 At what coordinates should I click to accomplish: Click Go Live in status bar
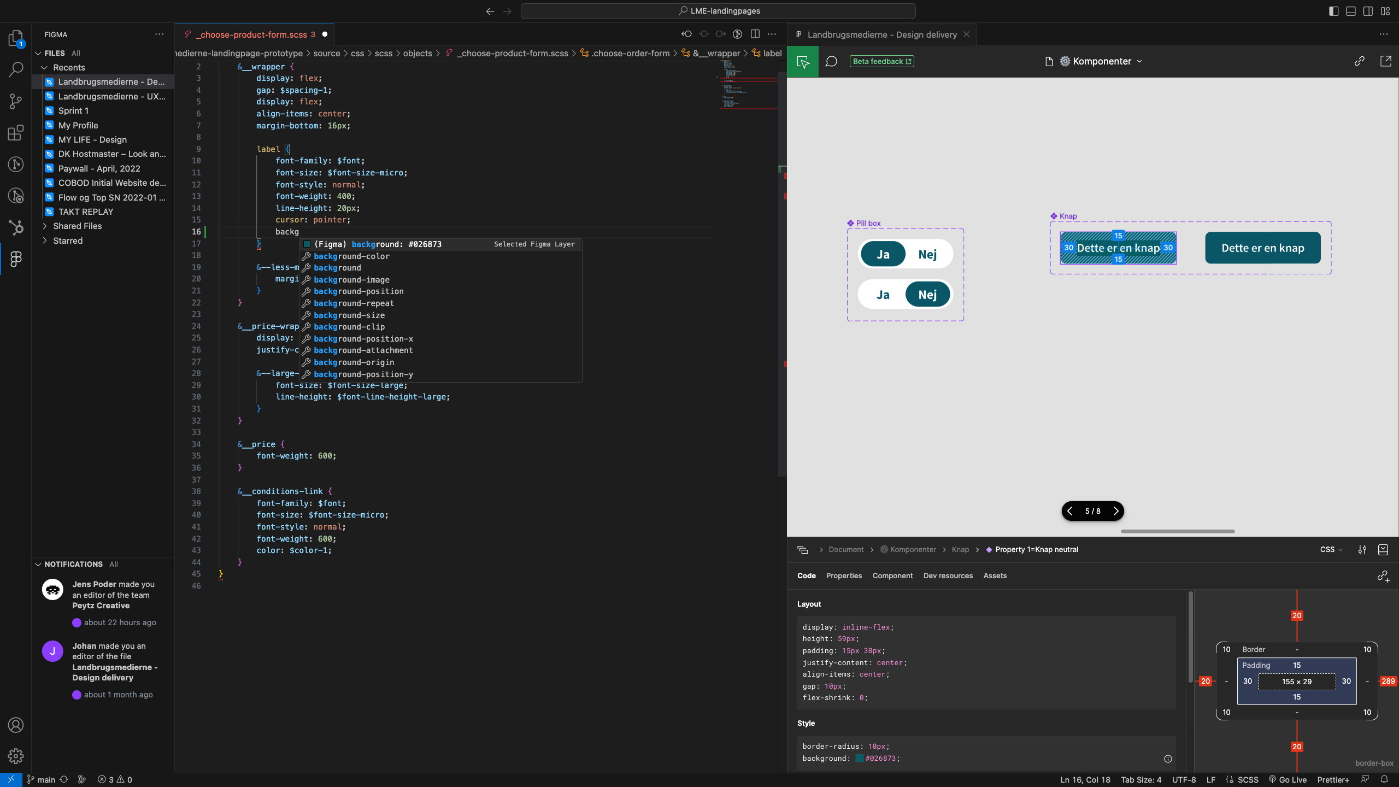[1288, 780]
